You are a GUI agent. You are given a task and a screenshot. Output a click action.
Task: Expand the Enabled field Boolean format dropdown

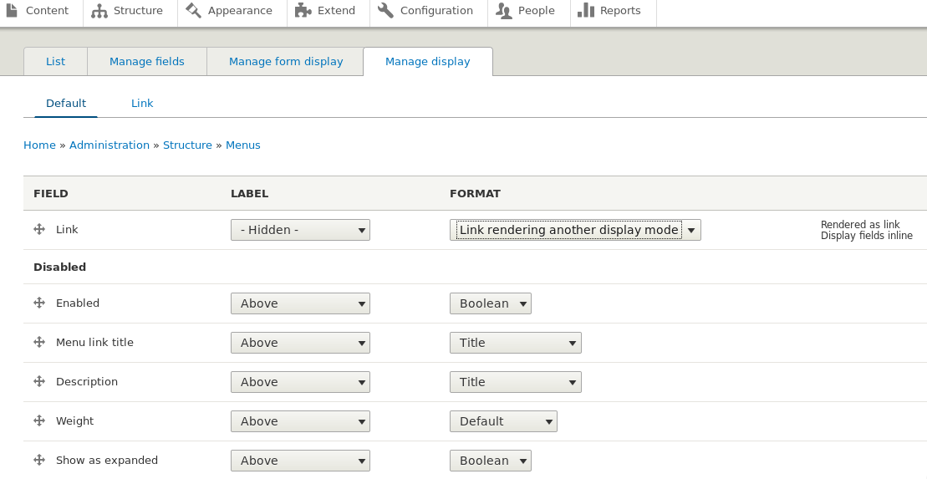tap(490, 303)
